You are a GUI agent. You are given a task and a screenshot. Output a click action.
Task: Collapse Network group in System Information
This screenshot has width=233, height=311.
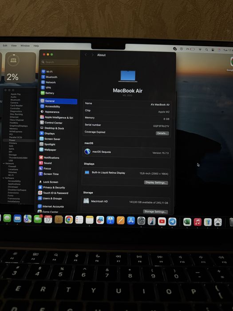[4, 163]
